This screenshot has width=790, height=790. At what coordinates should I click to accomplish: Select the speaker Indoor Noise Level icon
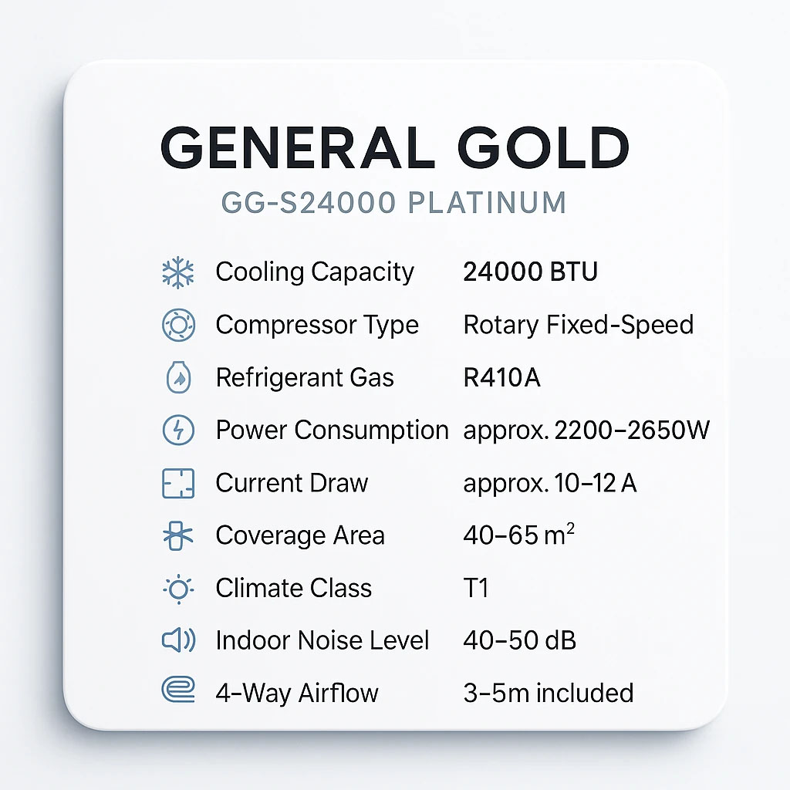tap(178, 640)
